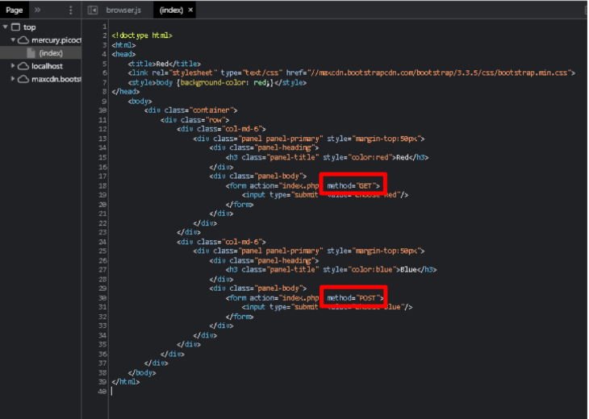Switch to the Page navigator tab

(15, 10)
